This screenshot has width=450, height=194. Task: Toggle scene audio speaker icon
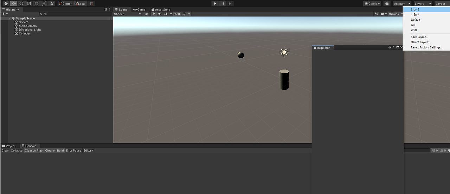(160, 14)
